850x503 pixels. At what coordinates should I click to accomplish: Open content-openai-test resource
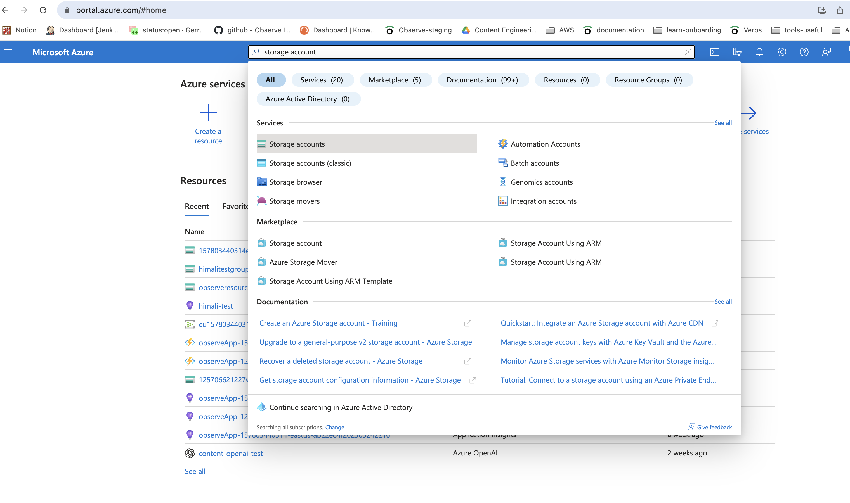click(231, 454)
